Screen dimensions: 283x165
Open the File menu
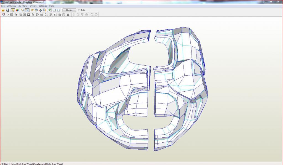pos(3,6)
